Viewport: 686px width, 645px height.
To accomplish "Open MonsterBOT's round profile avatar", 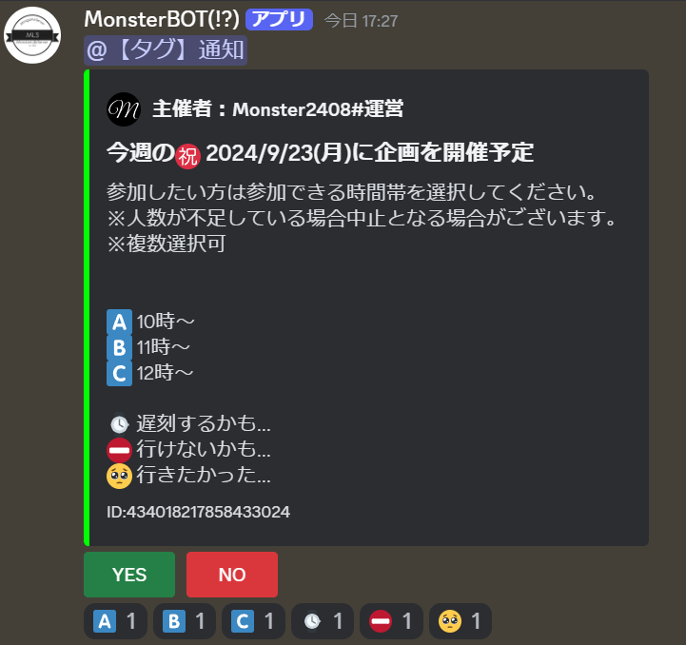I will point(32,35).
